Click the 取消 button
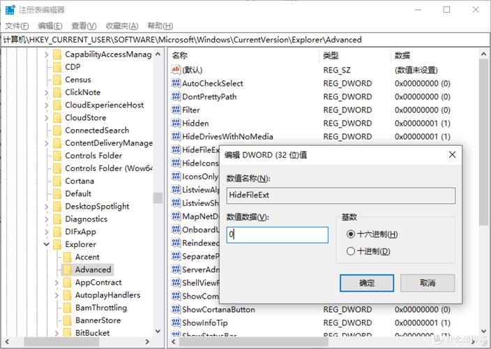The image size is (491, 349). click(x=428, y=283)
